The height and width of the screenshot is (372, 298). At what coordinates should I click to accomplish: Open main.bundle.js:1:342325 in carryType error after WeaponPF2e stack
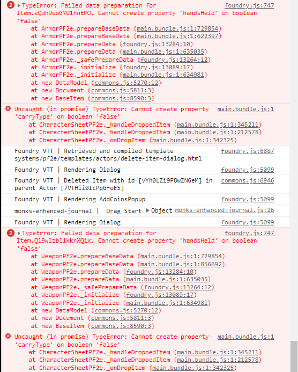pyautogui.click(x=193, y=368)
